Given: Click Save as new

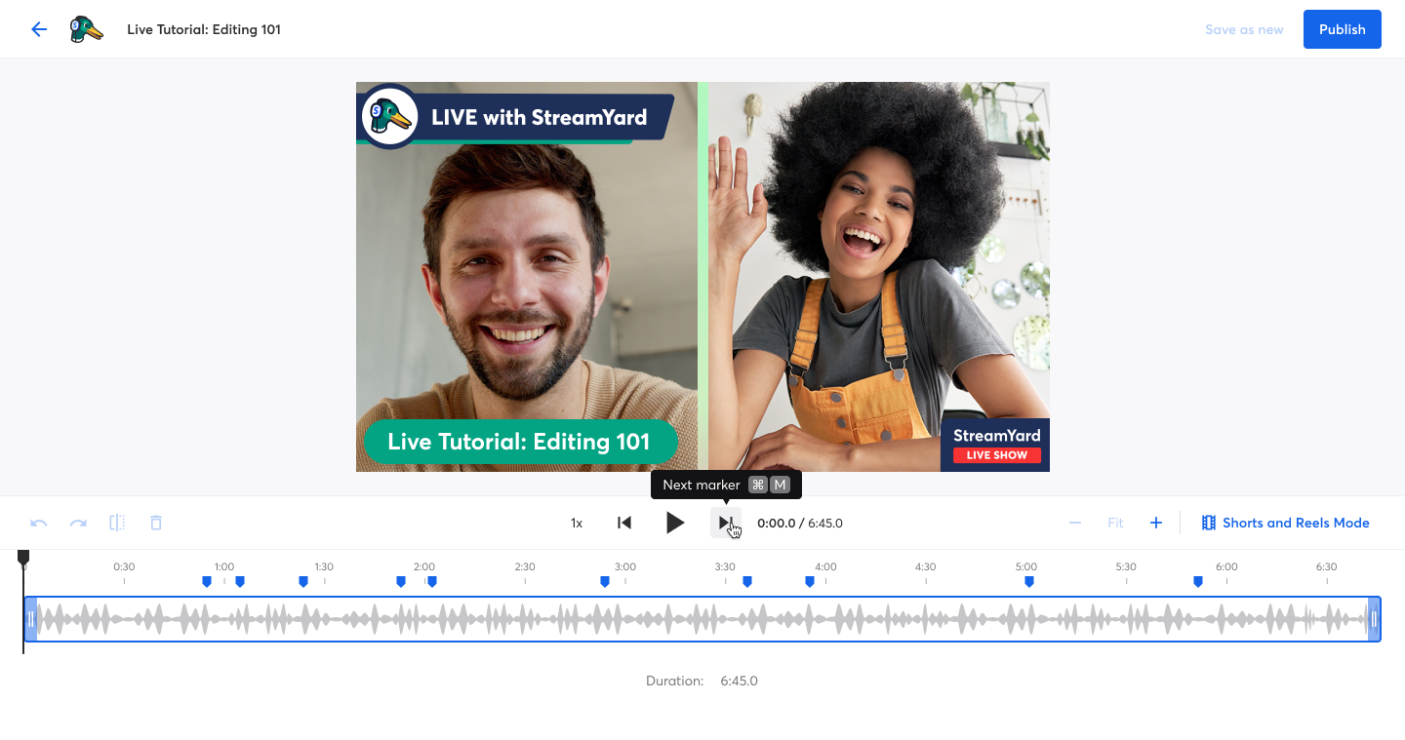Looking at the screenshot, I should pyautogui.click(x=1244, y=29).
